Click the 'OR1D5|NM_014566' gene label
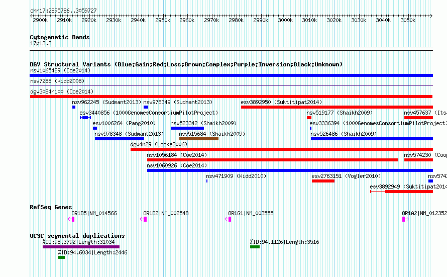 point(94,213)
